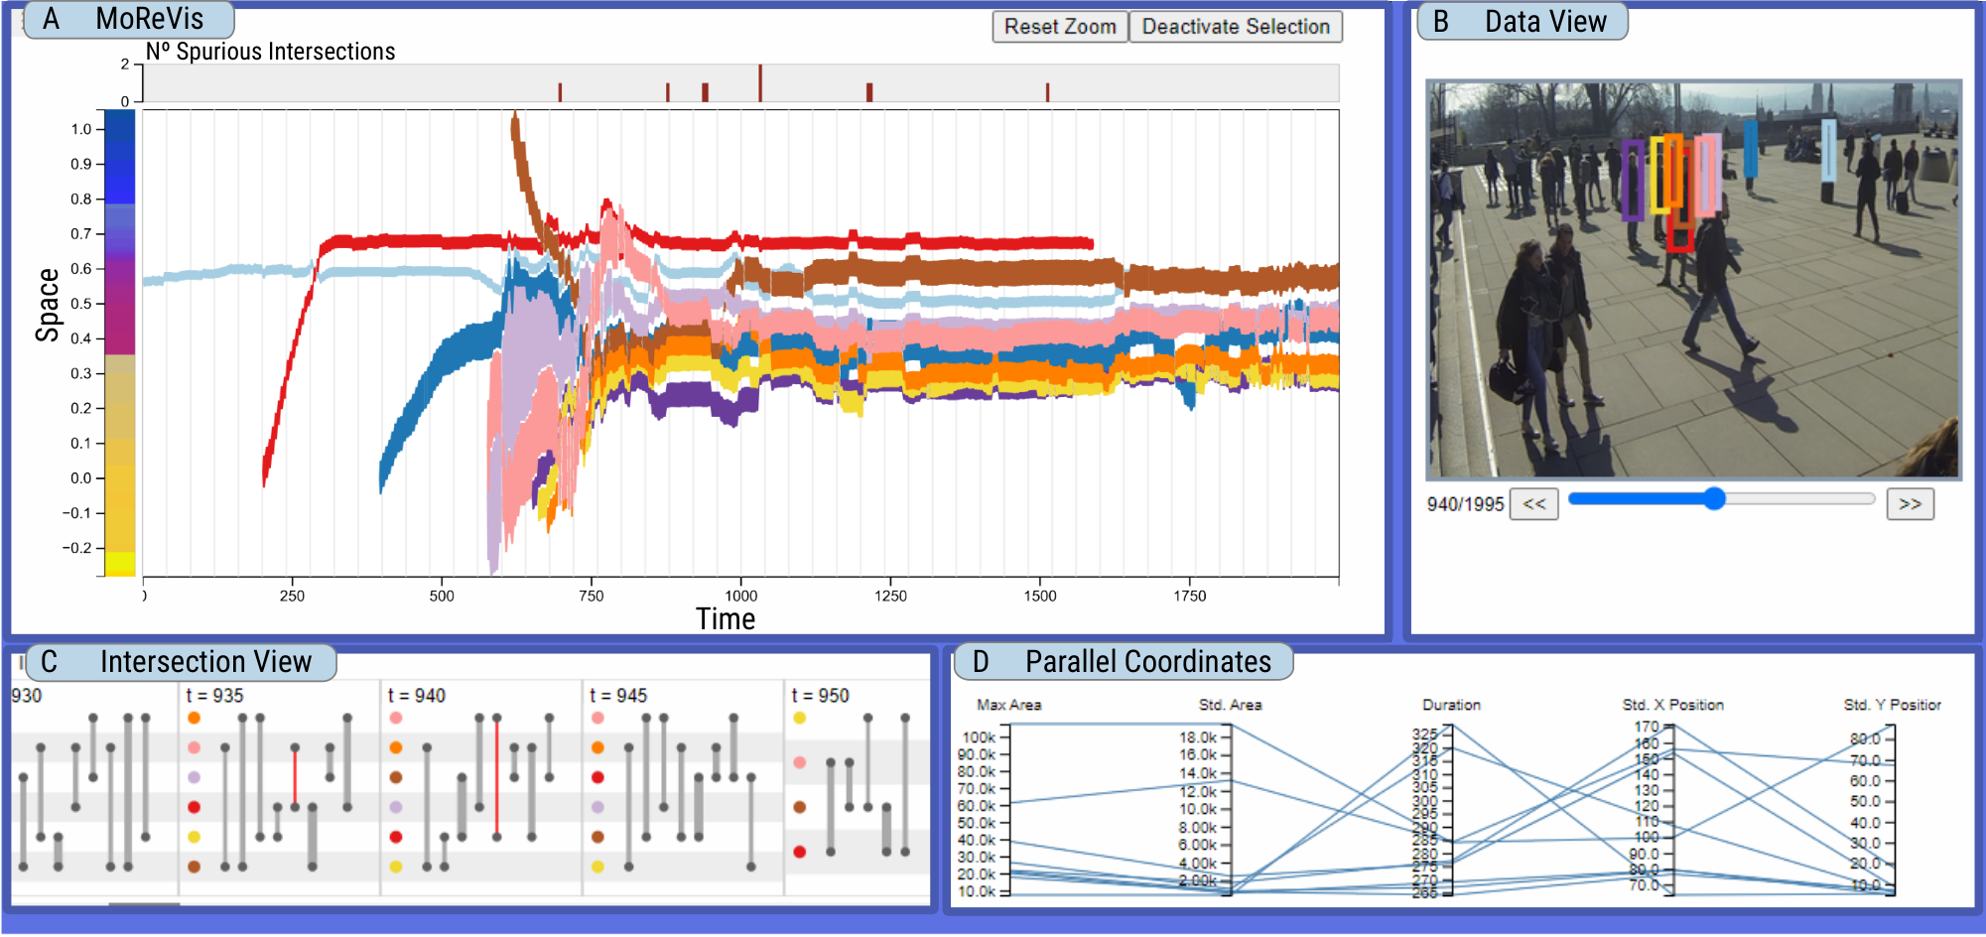Click the Deactivate Selection button
The image size is (1986, 937).
(1236, 27)
